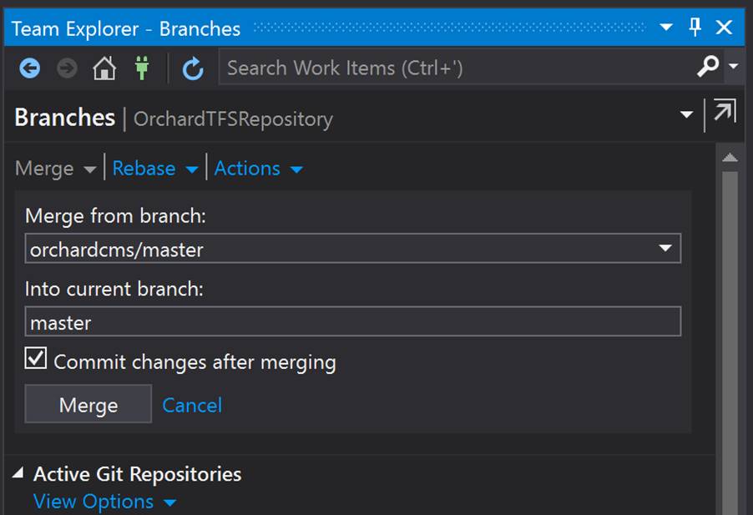Click the greyed-out Forward arrow
This screenshot has width=753, height=515.
pos(67,68)
